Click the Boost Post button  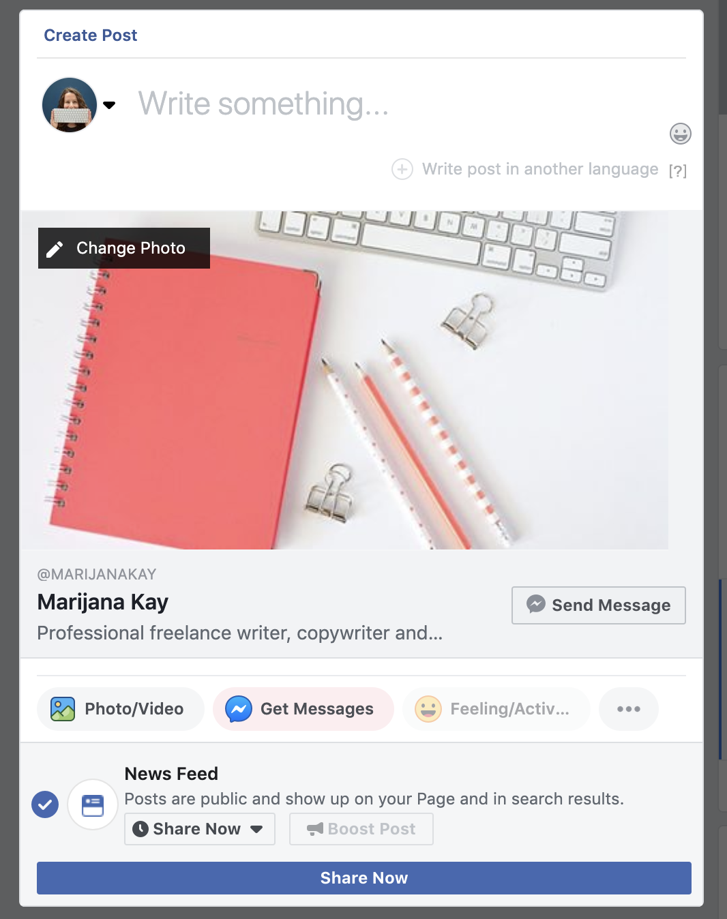[361, 829]
